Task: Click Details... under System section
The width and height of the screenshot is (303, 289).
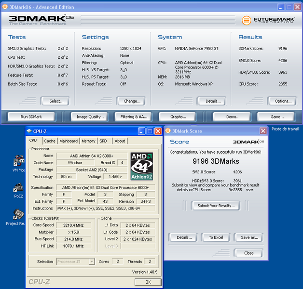Action: (212, 101)
